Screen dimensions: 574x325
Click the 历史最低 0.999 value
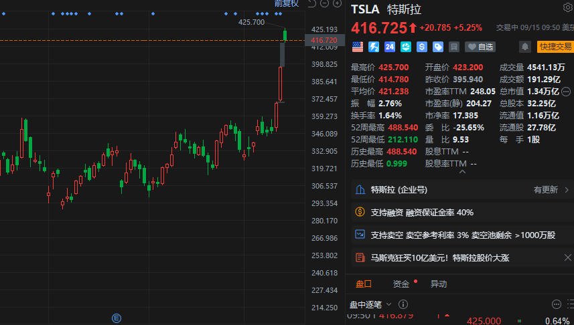[397, 164]
